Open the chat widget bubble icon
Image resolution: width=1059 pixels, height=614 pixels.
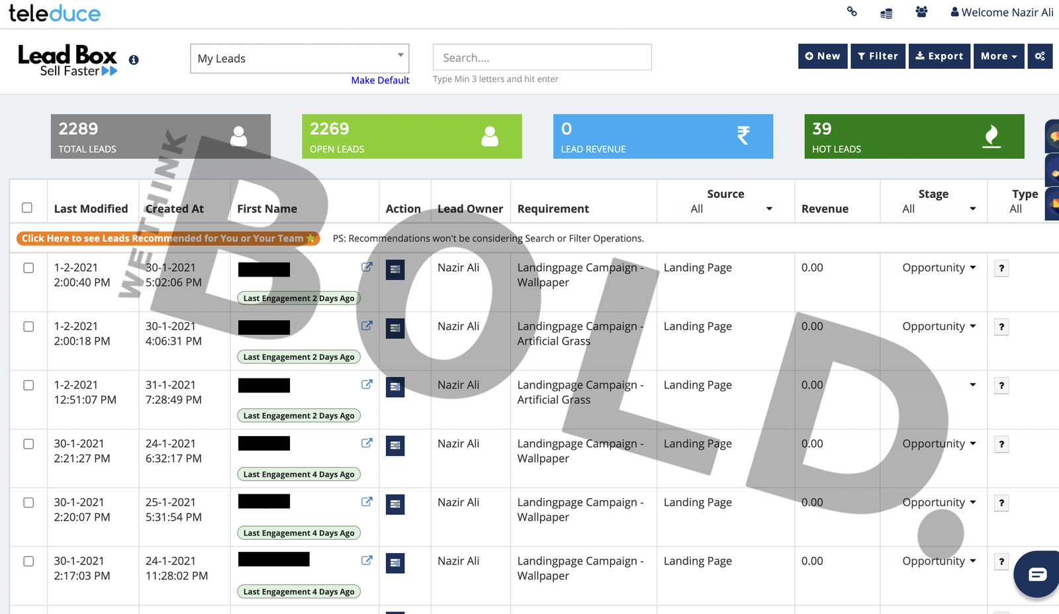(1037, 574)
